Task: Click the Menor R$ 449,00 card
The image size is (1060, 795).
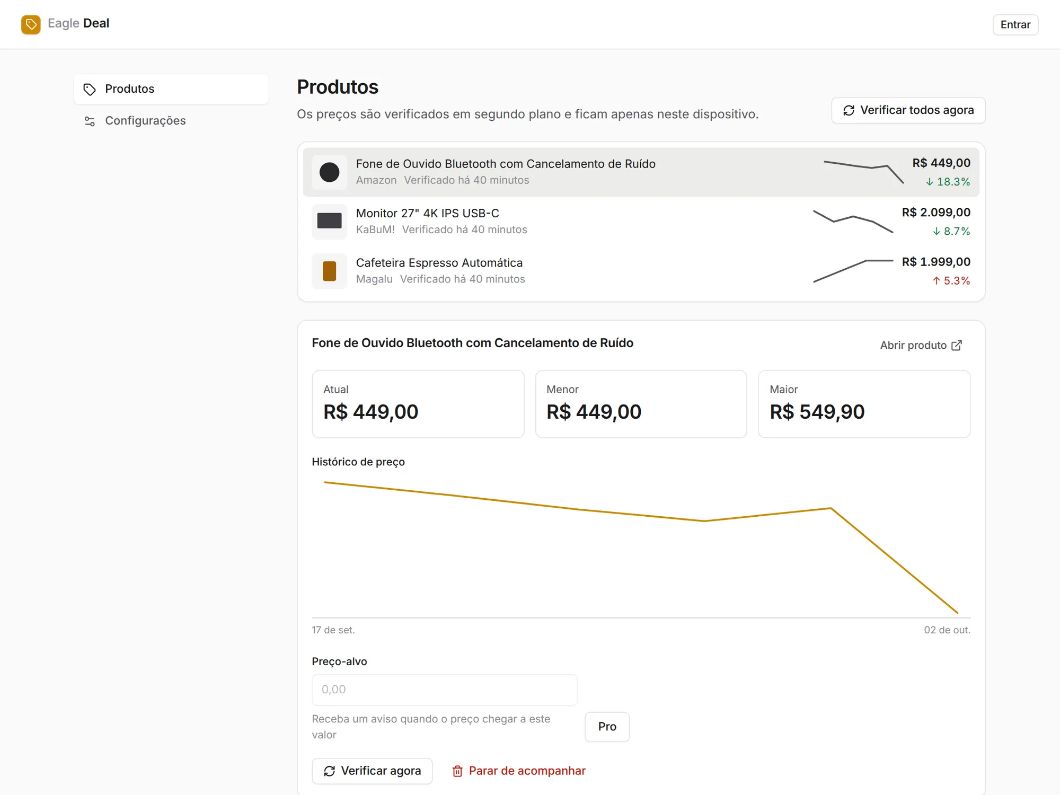Action: tap(641, 404)
